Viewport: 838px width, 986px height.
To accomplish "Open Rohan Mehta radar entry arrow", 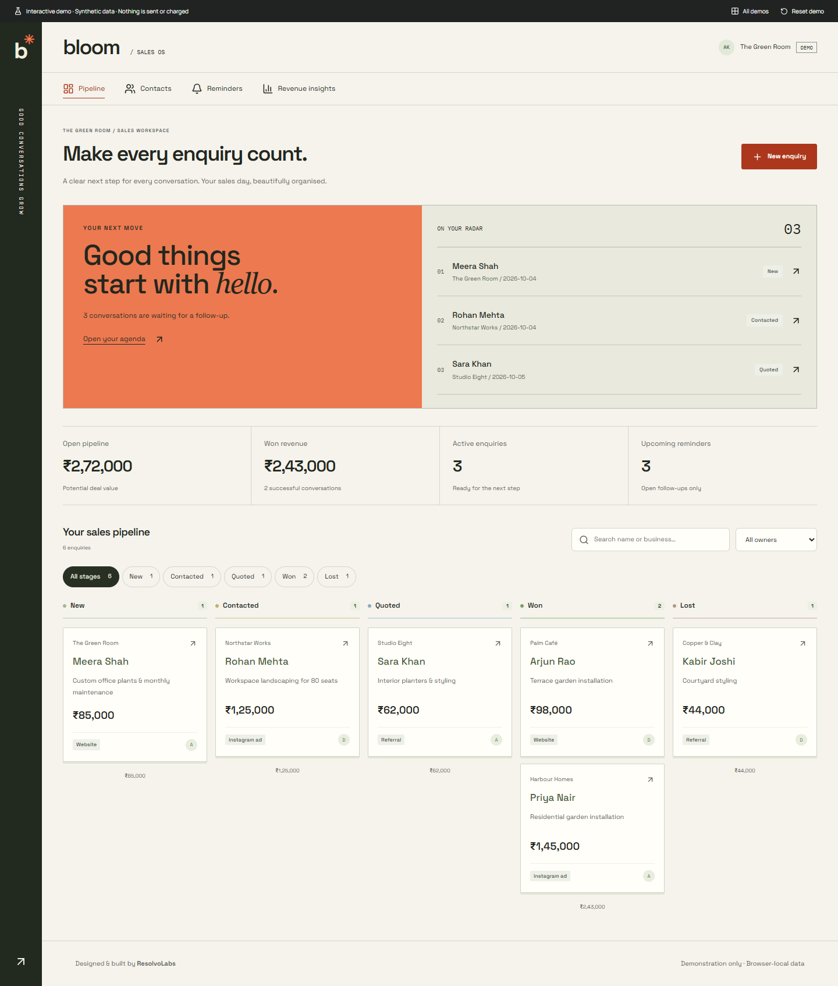I will point(796,321).
